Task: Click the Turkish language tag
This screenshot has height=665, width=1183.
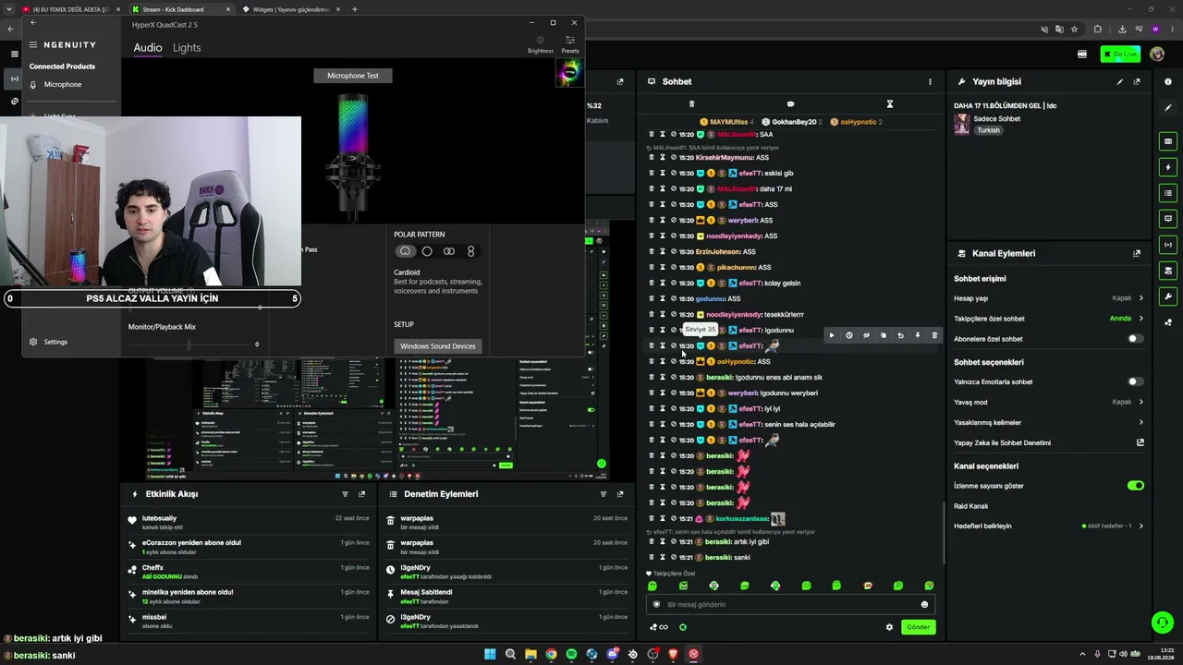Action: (989, 130)
